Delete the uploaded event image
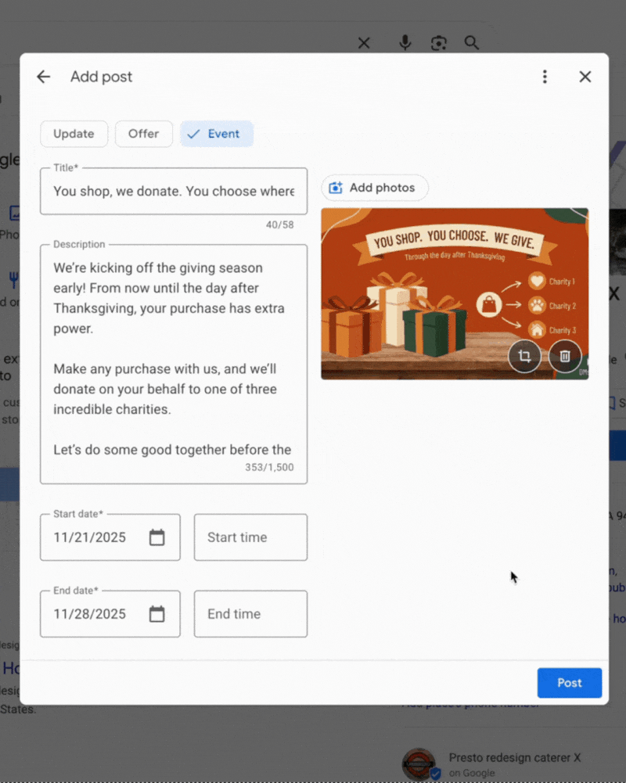The image size is (626, 783). pos(565,356)
